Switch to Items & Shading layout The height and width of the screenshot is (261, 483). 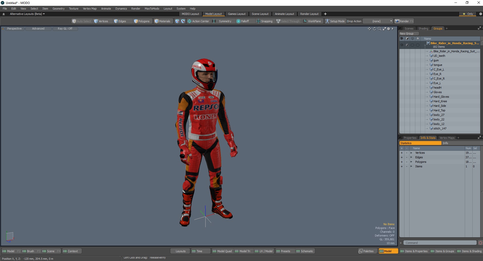pos(469,251)
